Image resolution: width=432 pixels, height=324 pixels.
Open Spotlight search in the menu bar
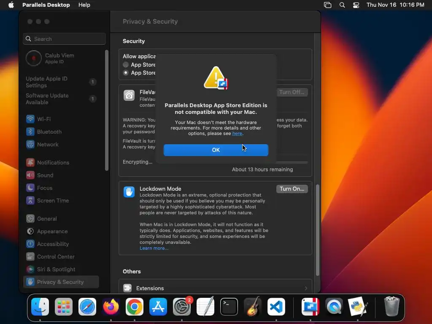pyautogui.click(x=342, y=5)
